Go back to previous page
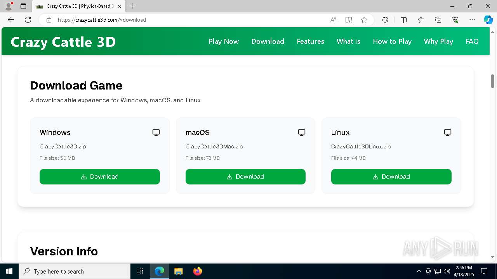This screenshot has height=279, width=497. tap(11, 20)
